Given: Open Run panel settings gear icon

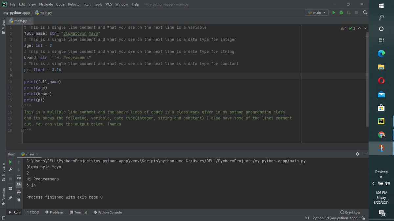Looking at the screenshot, I should pos(358,154).
